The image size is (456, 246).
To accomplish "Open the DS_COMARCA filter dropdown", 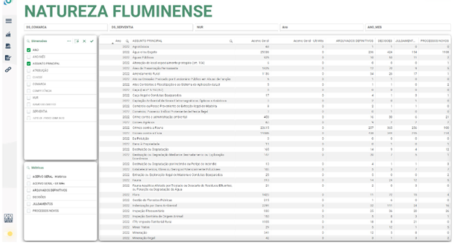I will tap(66, 27).
